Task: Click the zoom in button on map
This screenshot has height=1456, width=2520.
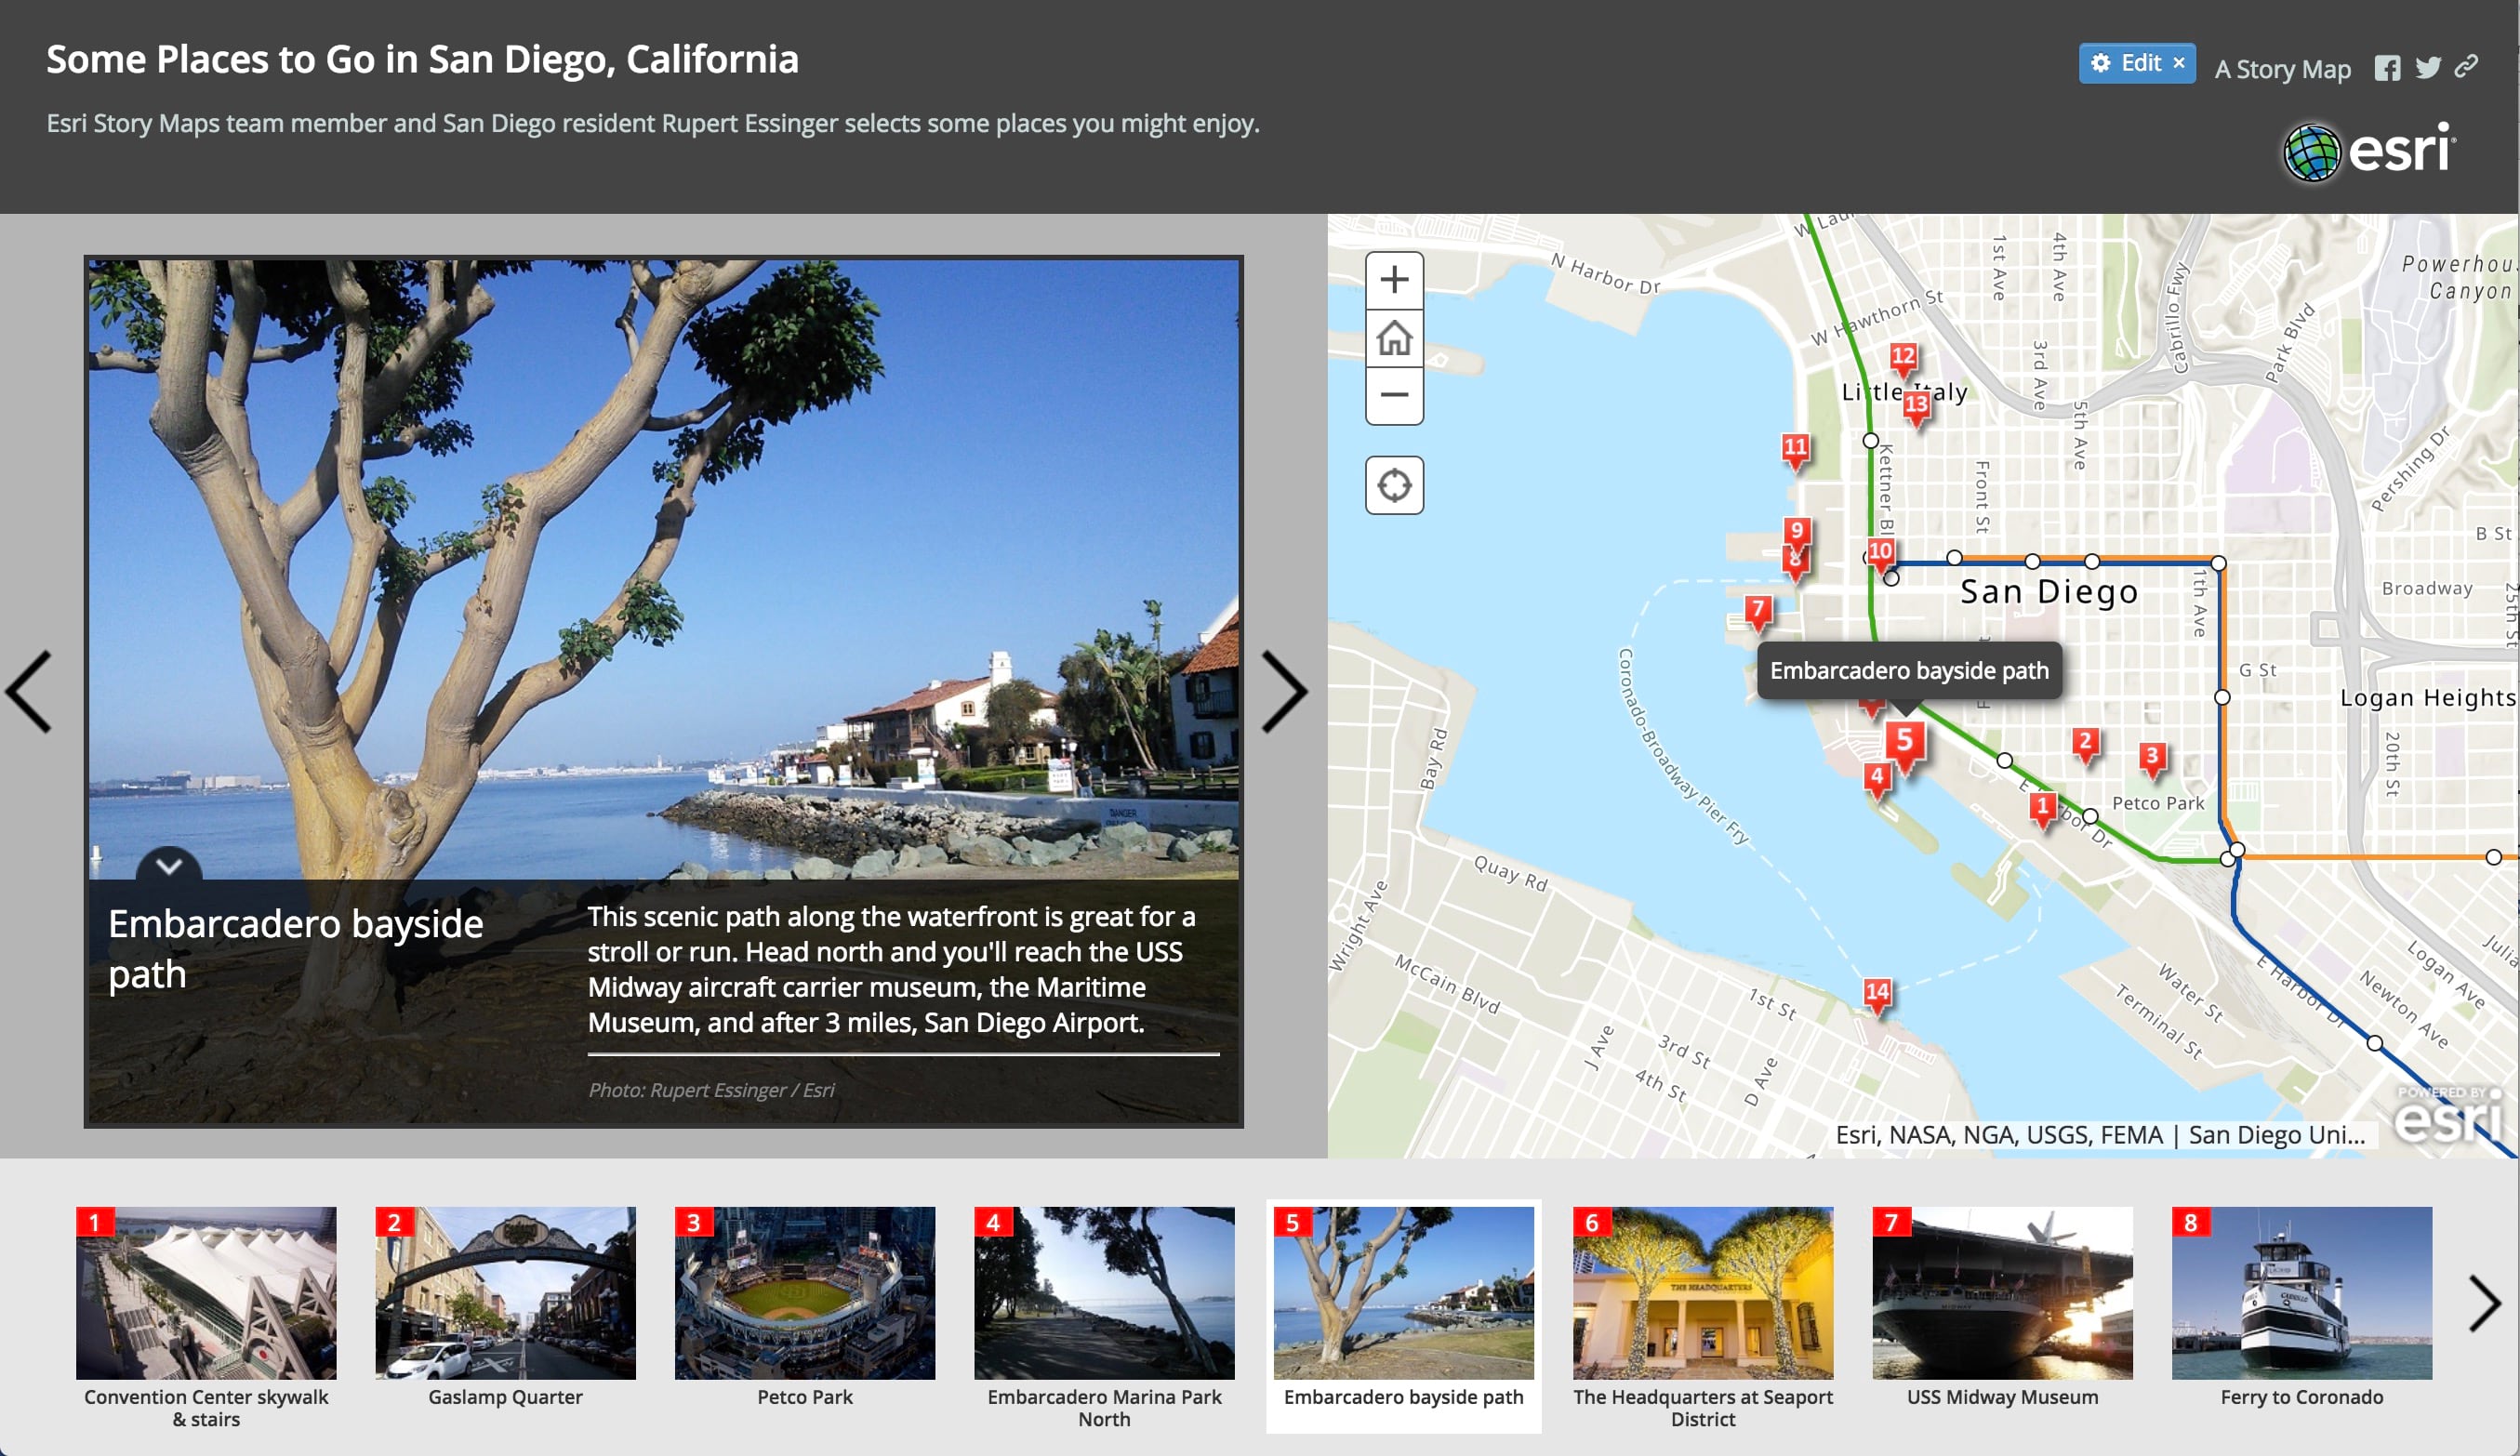Action: coord(1395,281)
